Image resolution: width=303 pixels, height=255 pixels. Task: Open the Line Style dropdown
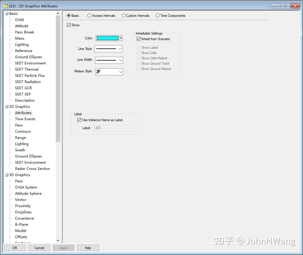click(x=120, y=49)
